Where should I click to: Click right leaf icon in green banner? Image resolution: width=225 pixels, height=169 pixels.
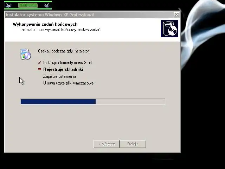[x=47, y=6]
